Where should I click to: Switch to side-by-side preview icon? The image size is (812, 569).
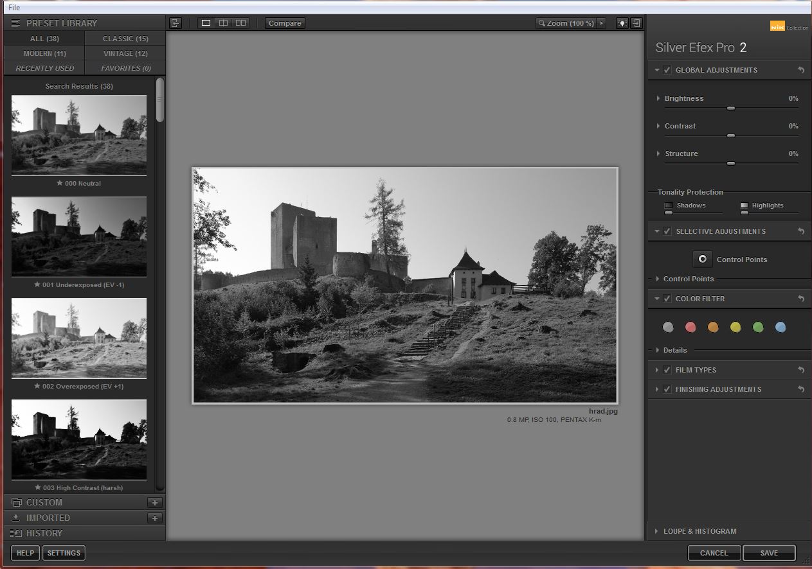click(240, 23)
